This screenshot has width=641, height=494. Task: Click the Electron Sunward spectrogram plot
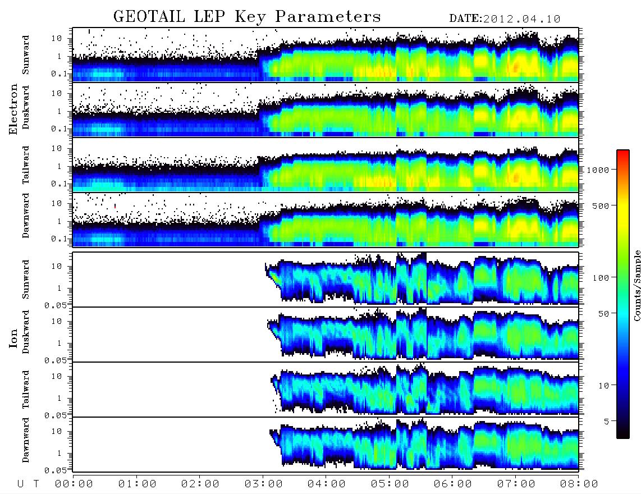point(326,55)
